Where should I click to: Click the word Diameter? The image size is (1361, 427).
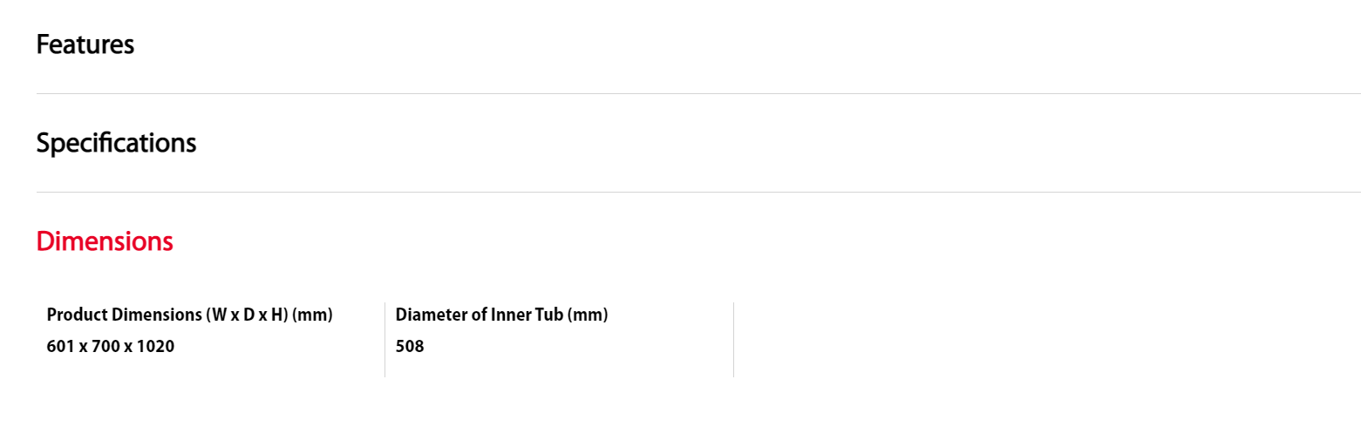pyautogui.click(x=432, y=315)
